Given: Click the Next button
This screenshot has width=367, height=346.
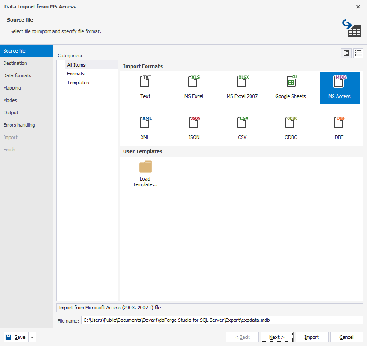Looking at the screenshot, I should (277, 337).
